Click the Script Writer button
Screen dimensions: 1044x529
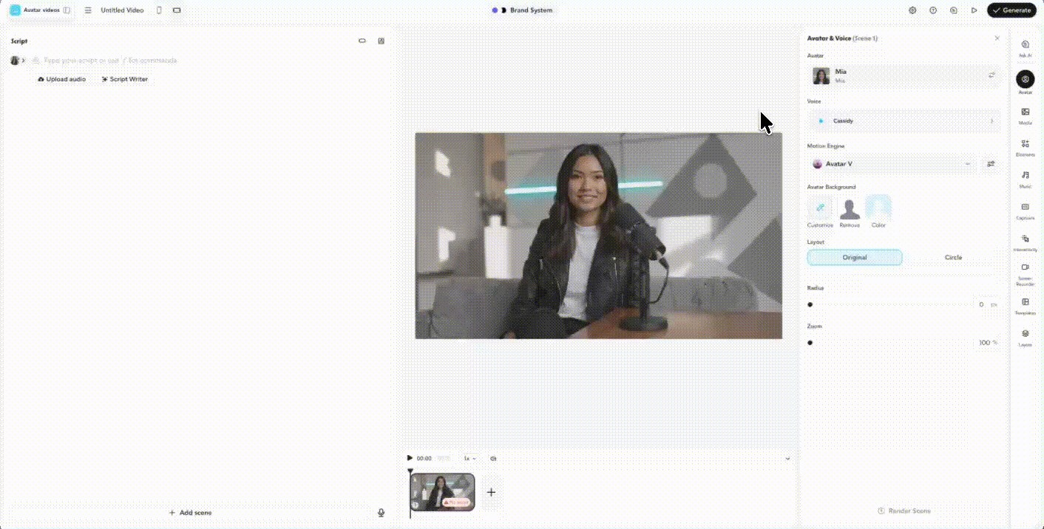(124, 79)
